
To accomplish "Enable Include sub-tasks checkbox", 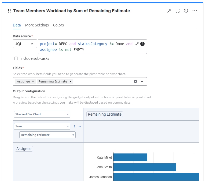I will 16,58.
